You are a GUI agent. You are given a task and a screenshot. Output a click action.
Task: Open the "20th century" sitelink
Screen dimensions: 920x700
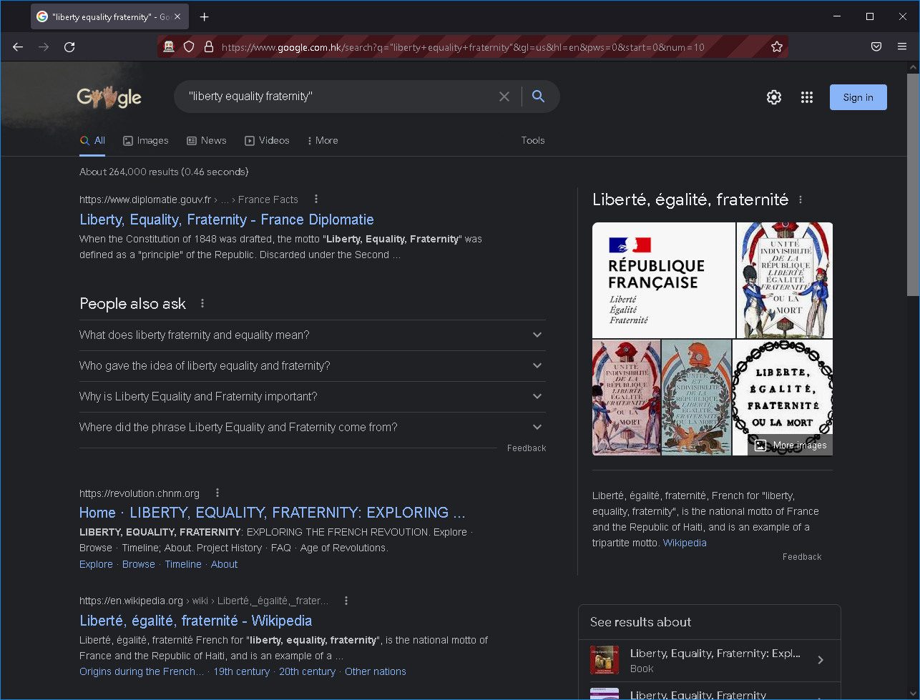(x=307, y=671)
